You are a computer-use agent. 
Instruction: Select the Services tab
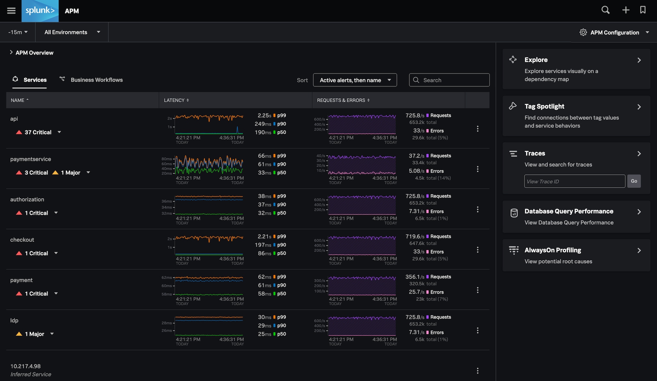point(35,79)
